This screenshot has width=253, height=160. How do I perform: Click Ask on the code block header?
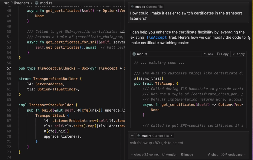click(x=209, y=54)
